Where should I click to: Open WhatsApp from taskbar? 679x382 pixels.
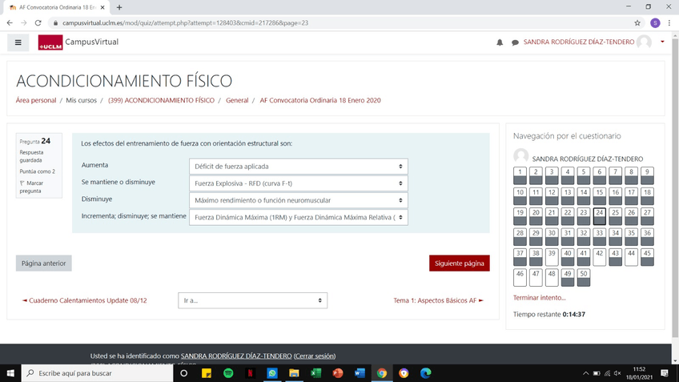pos(272,373)
